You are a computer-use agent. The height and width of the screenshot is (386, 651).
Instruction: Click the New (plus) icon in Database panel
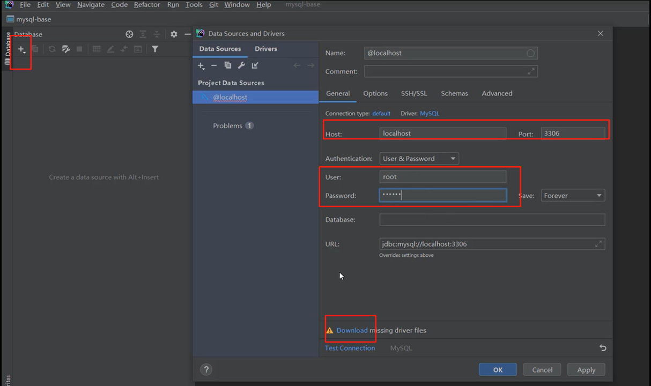click(x=21, y=49)
